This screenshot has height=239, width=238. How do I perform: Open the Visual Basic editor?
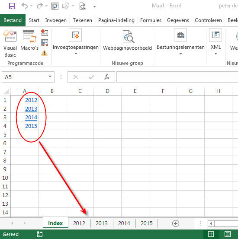click(10, 44)
